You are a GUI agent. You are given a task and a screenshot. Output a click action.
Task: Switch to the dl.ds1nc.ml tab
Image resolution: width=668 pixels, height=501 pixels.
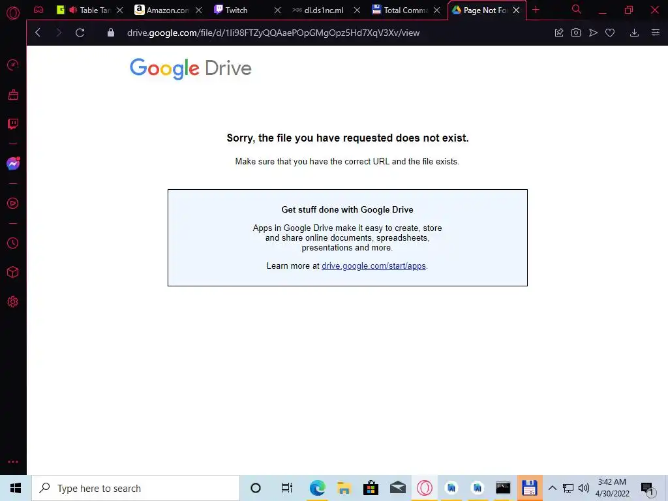point(326,10)
